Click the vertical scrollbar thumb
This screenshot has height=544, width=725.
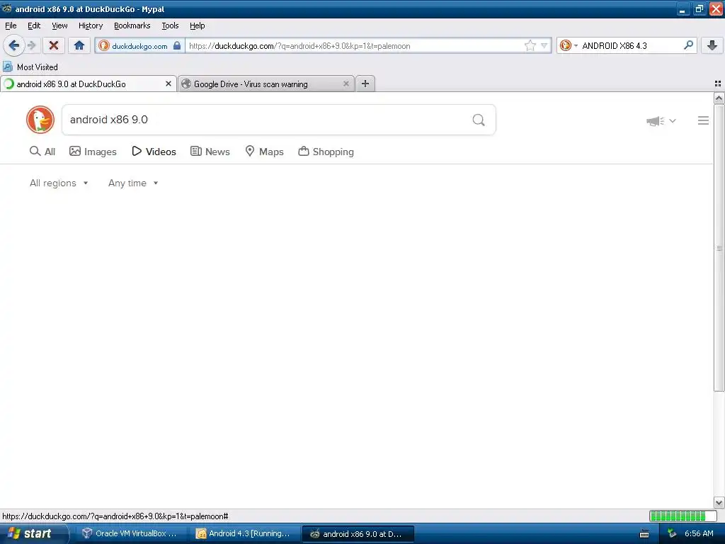pyautogui.click(x=719, y=248)
